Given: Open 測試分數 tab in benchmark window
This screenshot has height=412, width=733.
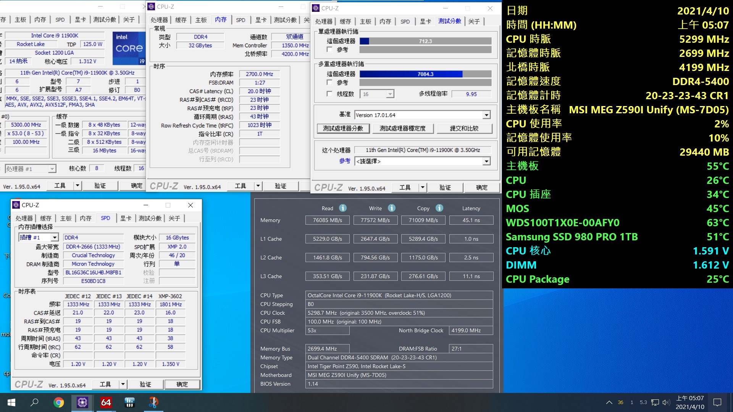Looking at the screenshot, I should click(450, 21).
